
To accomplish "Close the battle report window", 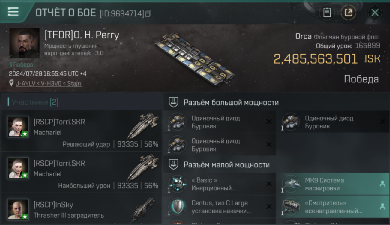I will click(375, 13).
